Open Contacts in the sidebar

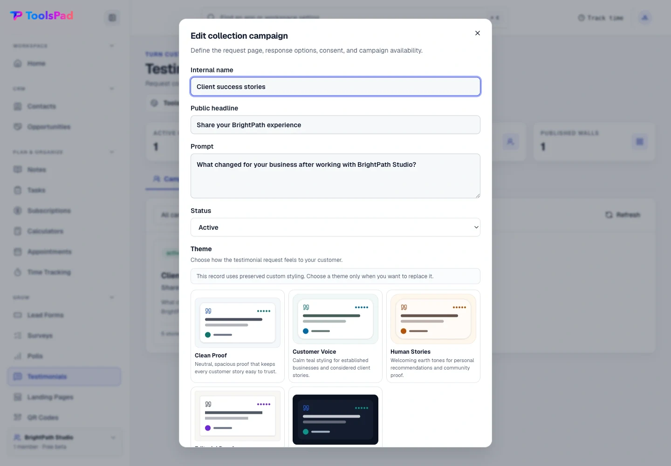(x=64, y=106)
